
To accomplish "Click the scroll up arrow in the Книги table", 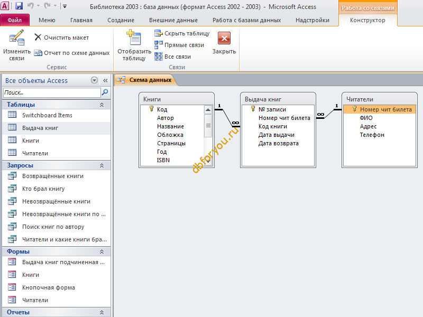I will 208,109.
